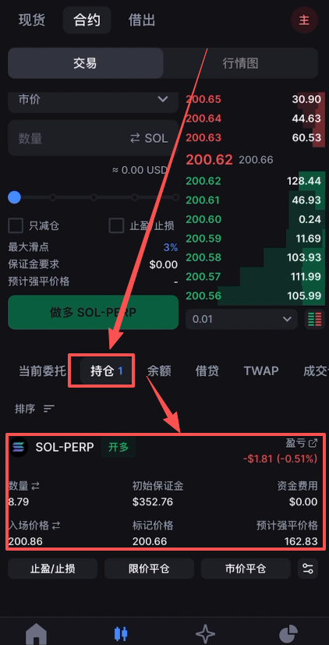Open the home icon in bottom navigation
Image resolution: width=329 pixels, height=645 pixels.
tap(36, 635)
